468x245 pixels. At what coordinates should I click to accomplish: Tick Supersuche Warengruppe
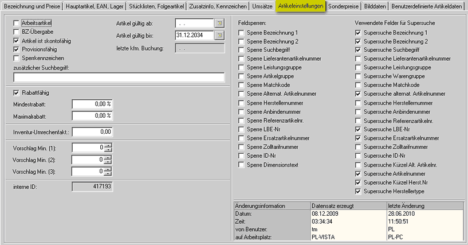click(x=358, y=76)
